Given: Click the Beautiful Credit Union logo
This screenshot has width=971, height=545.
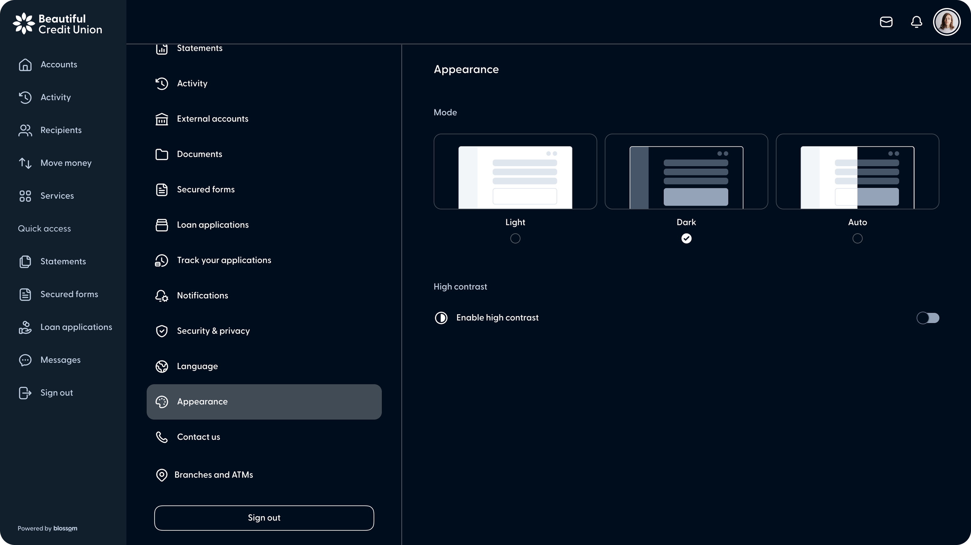Looking at the screenshot, I should [x=57, y=24].
